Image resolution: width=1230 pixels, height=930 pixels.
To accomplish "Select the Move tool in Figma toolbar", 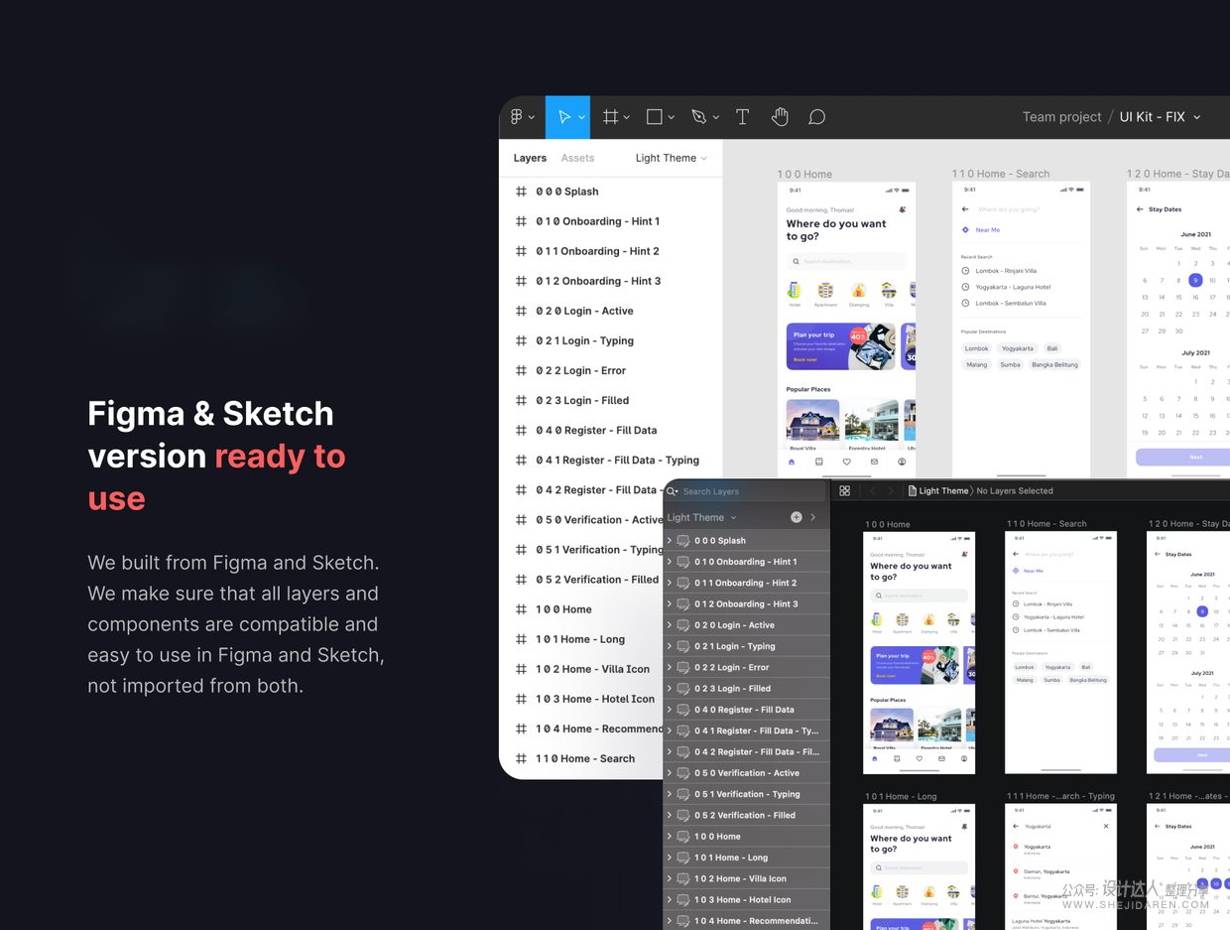I will point(563,117).
